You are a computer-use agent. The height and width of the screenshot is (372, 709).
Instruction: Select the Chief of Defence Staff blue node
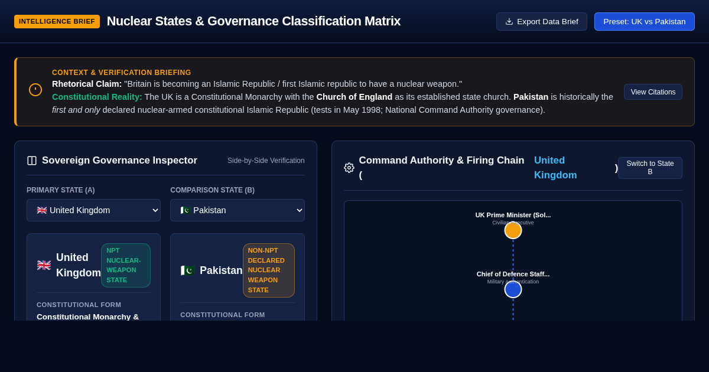click(x=513, y=289)
